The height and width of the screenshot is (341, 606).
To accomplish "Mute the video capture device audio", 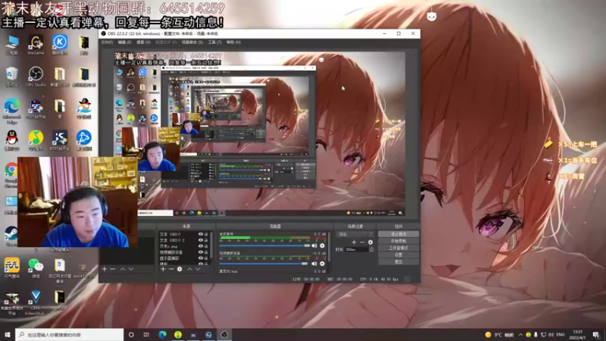I will coord(314,264).
